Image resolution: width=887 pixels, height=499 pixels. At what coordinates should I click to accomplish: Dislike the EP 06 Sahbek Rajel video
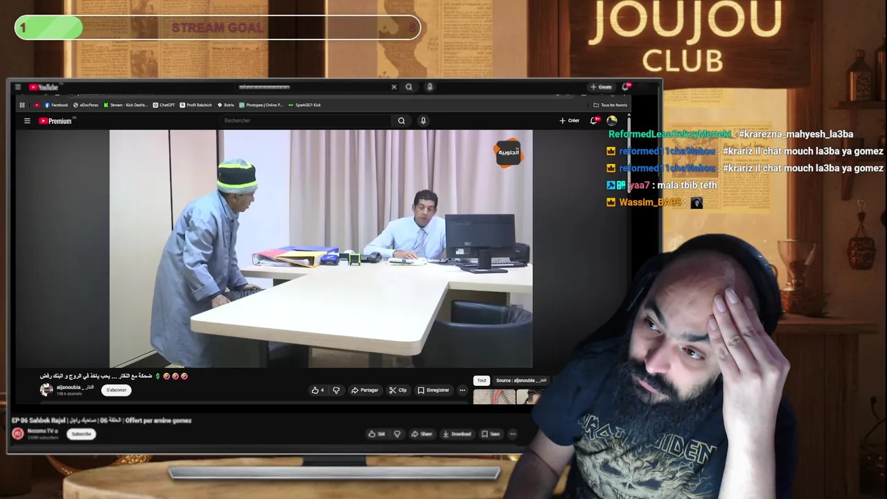click(397, 434)
